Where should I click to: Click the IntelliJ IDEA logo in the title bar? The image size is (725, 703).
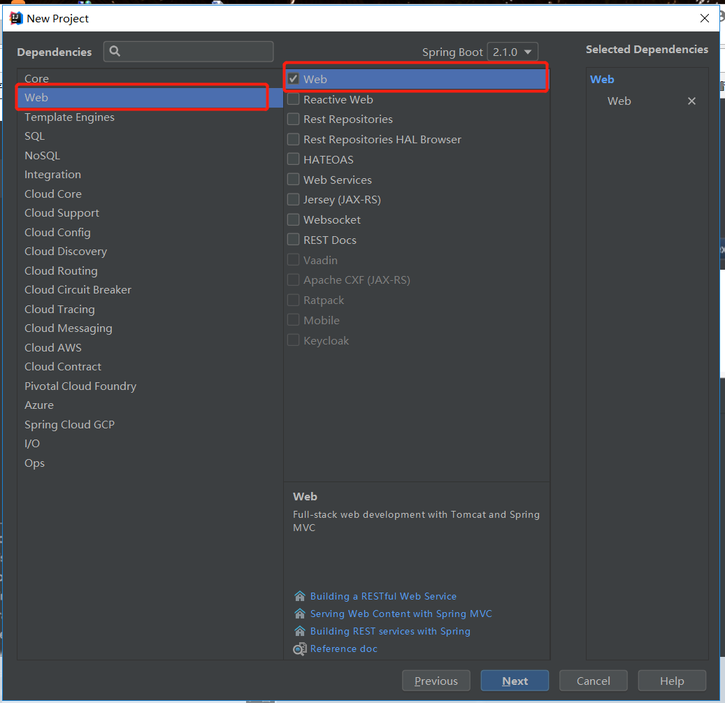[15, 17]
